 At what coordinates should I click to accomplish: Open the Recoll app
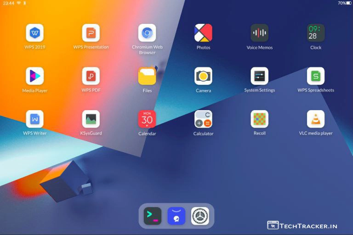(259, 119)
